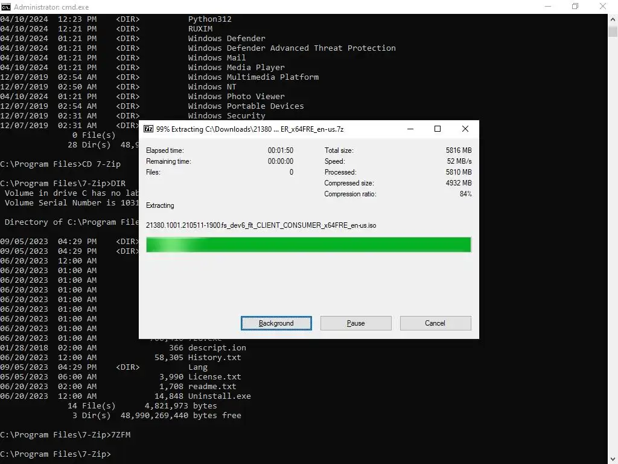Click 'Lang' directory entry in cmd

tap(197, 367)
